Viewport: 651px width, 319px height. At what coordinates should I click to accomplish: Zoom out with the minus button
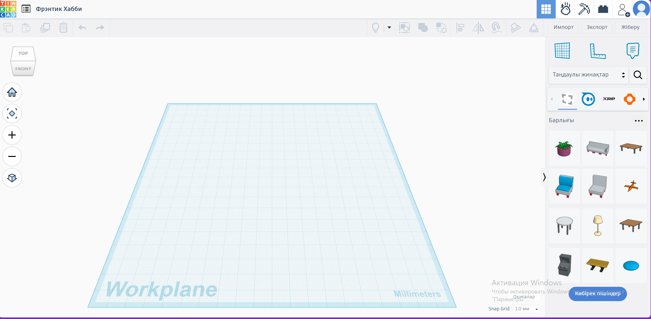pos(12,156)
